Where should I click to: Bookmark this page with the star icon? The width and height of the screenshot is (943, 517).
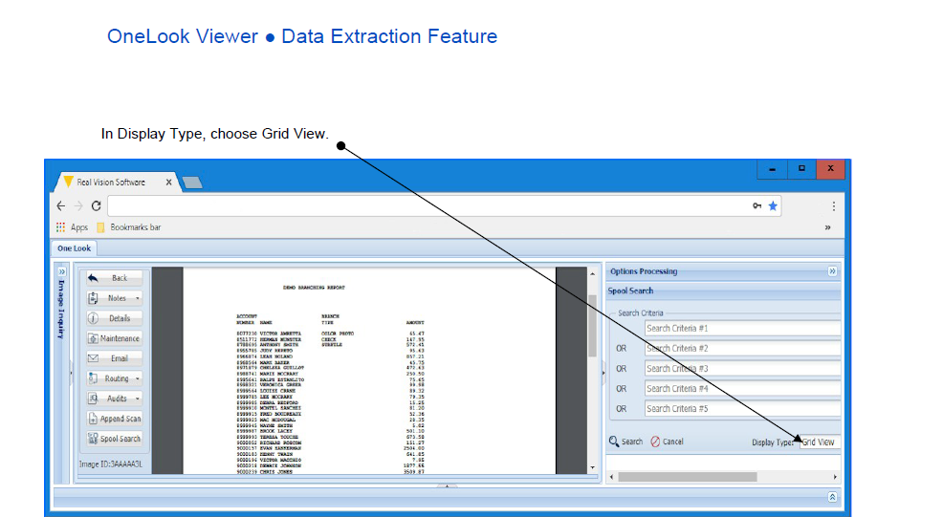(x=773, y=206)
